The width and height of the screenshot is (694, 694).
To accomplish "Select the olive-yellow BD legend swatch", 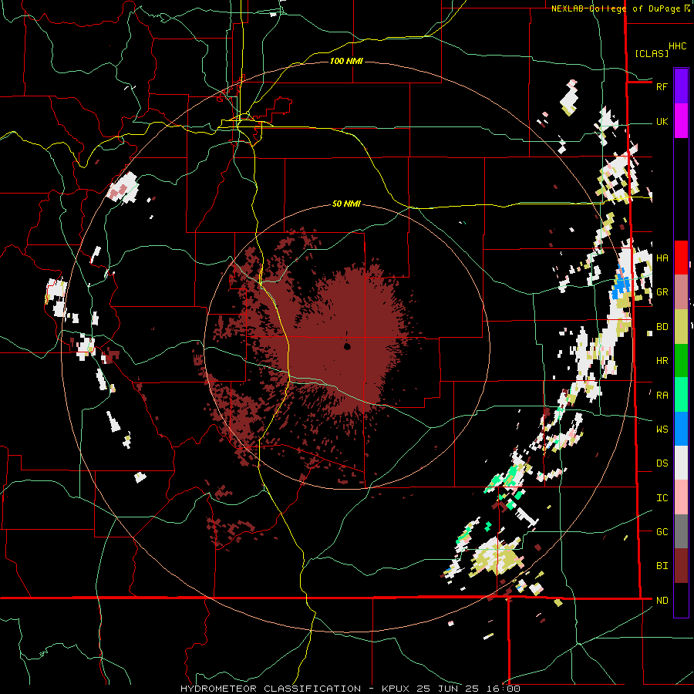I will tap(681, 327).
